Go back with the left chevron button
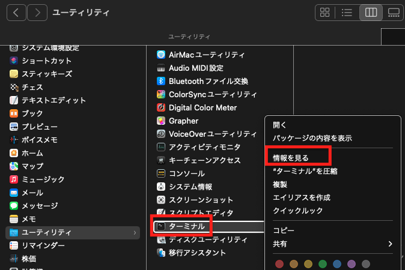The image size is (405, 270). click(x=16, y=13)
